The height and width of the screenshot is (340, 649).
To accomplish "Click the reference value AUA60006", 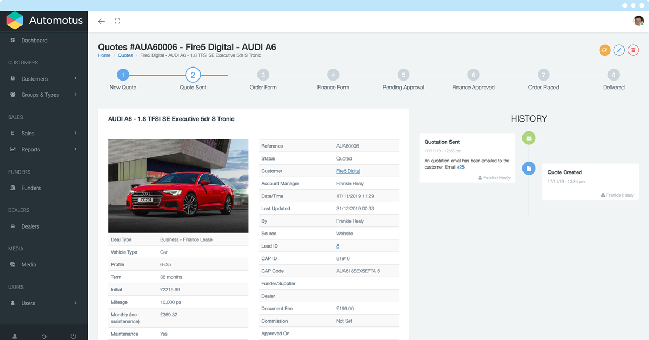I will tap(347, 146).
